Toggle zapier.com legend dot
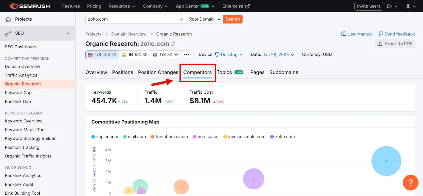This screenshot has width=423, height=196. click(93, 137)
